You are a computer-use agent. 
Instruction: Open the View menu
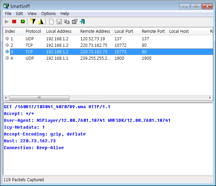click(32, 14)
